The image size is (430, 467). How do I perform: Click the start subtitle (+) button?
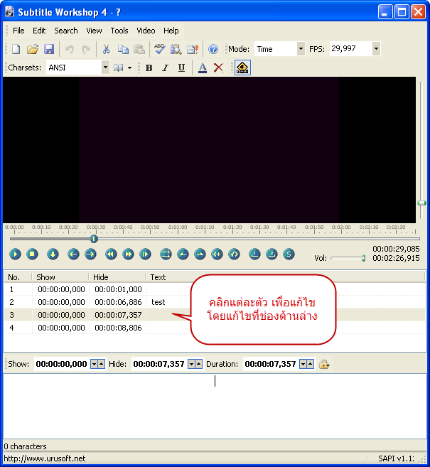pyautogui.click(x=217, y=254)
